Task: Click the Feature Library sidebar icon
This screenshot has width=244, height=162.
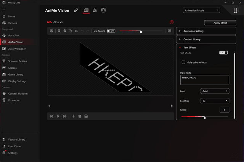Action: (4, 140)
